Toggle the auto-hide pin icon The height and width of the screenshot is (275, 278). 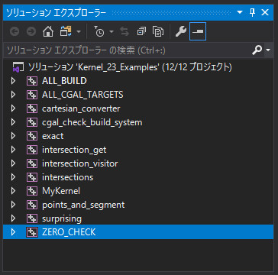click(252, 12)
